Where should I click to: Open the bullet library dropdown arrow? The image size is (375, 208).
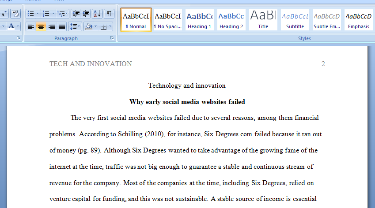coord(38,14)
